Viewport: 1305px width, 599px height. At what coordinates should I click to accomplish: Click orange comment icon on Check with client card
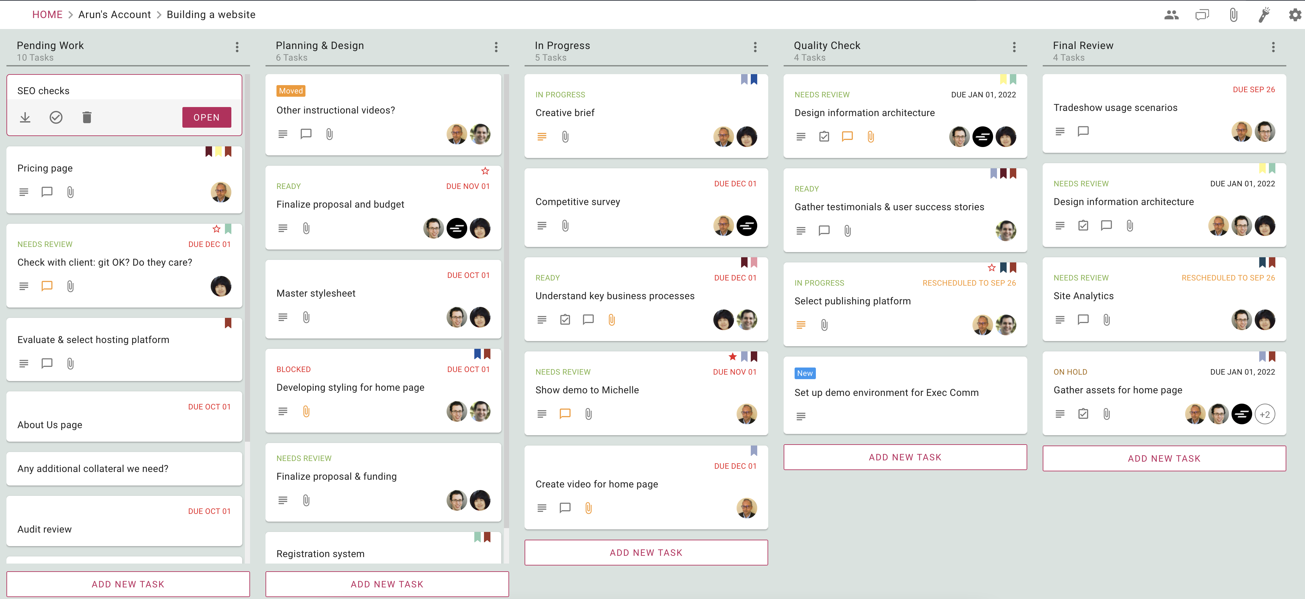click(47, 286)
